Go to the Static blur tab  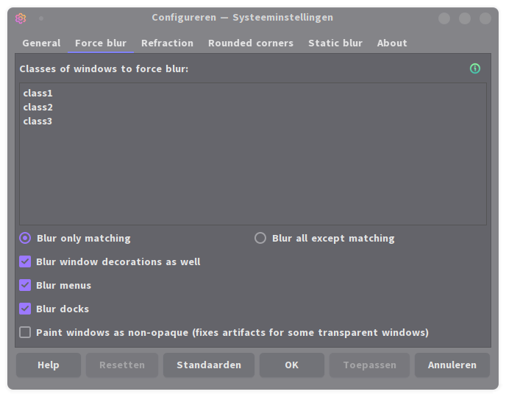coord(335,43)
